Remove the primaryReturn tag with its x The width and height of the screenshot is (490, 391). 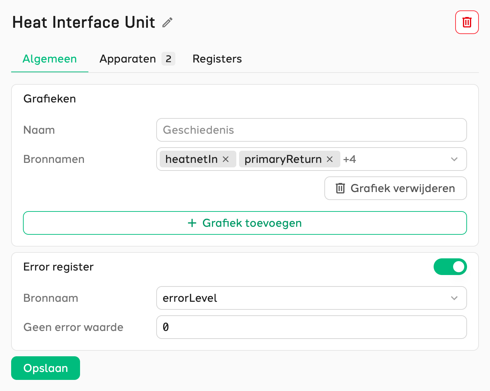point(330,159)
